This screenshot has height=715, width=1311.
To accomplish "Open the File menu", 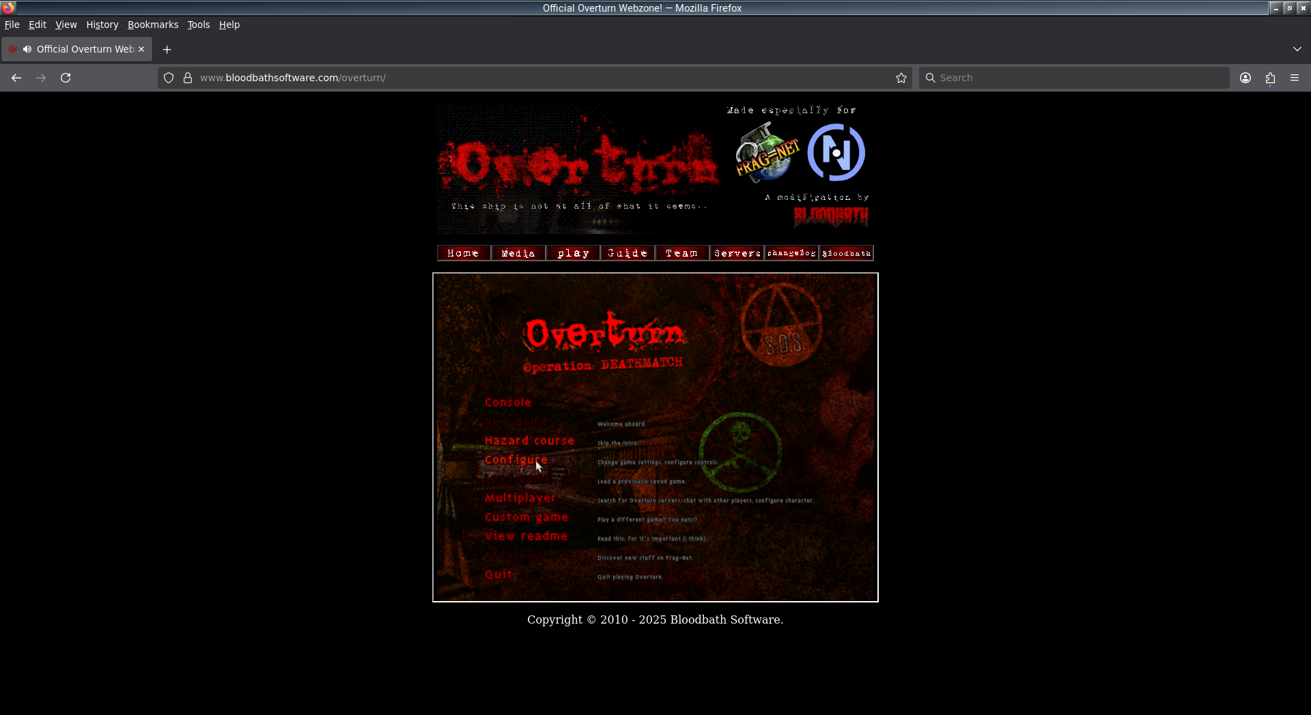I will [x=12, y=25].
